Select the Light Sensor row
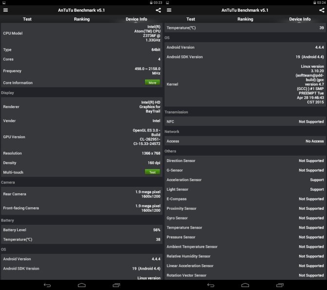Viewport: 327px width, 290px height. click(245, 189)
